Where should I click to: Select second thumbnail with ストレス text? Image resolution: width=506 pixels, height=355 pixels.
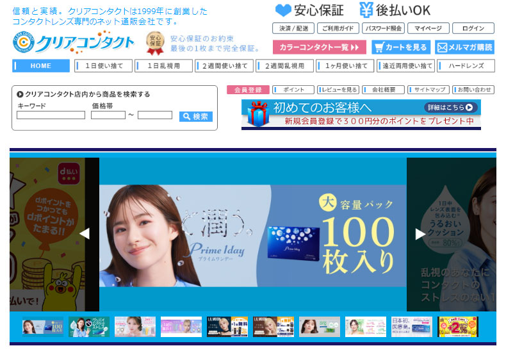pyautogui.click(x=89, y=327)
